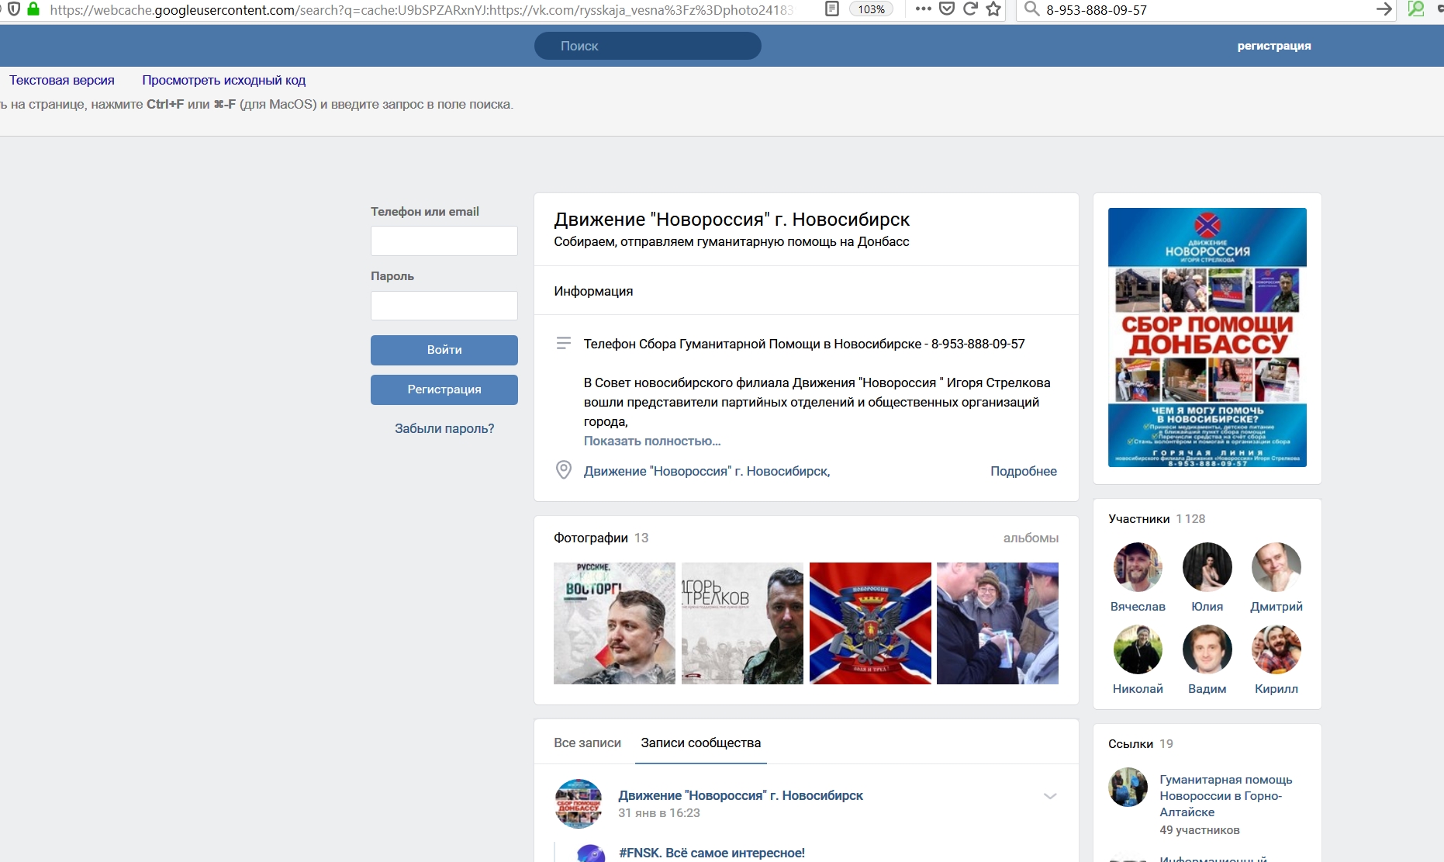The width and height of the screenshot is (1444, 862).
Task: Open member Кирилл's avatar
Action: click(1276, 649)
